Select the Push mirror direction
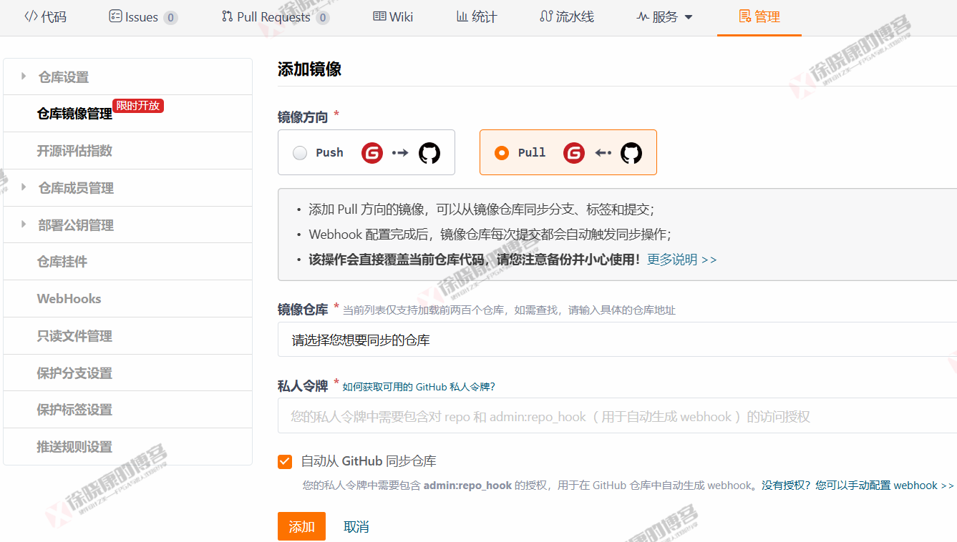This screenshot has height=542, width=957. pyautogui.click(x=300, y=152)
